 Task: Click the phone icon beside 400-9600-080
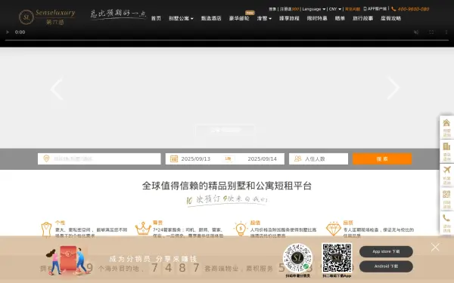coord(393,9)
